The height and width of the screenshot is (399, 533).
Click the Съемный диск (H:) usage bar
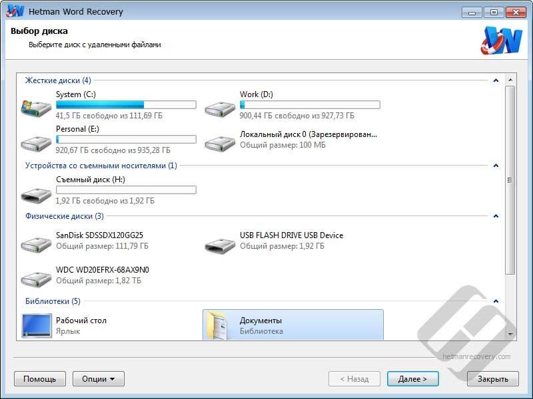coord(126,190)
